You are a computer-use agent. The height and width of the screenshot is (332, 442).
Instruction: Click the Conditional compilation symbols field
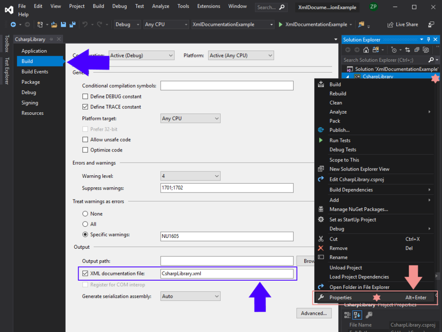pos(227,85)
